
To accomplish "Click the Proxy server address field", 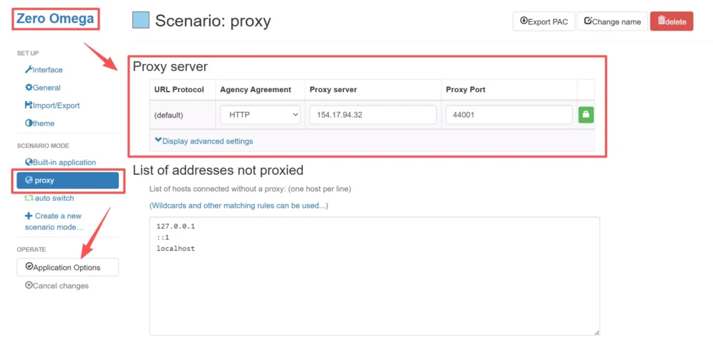I will pos(373,115).
